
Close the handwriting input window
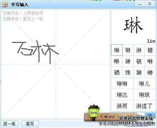(x=150, y=4)
